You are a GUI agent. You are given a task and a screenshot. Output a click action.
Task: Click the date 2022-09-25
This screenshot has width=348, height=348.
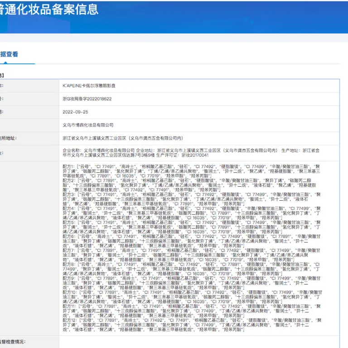point(75,112)
